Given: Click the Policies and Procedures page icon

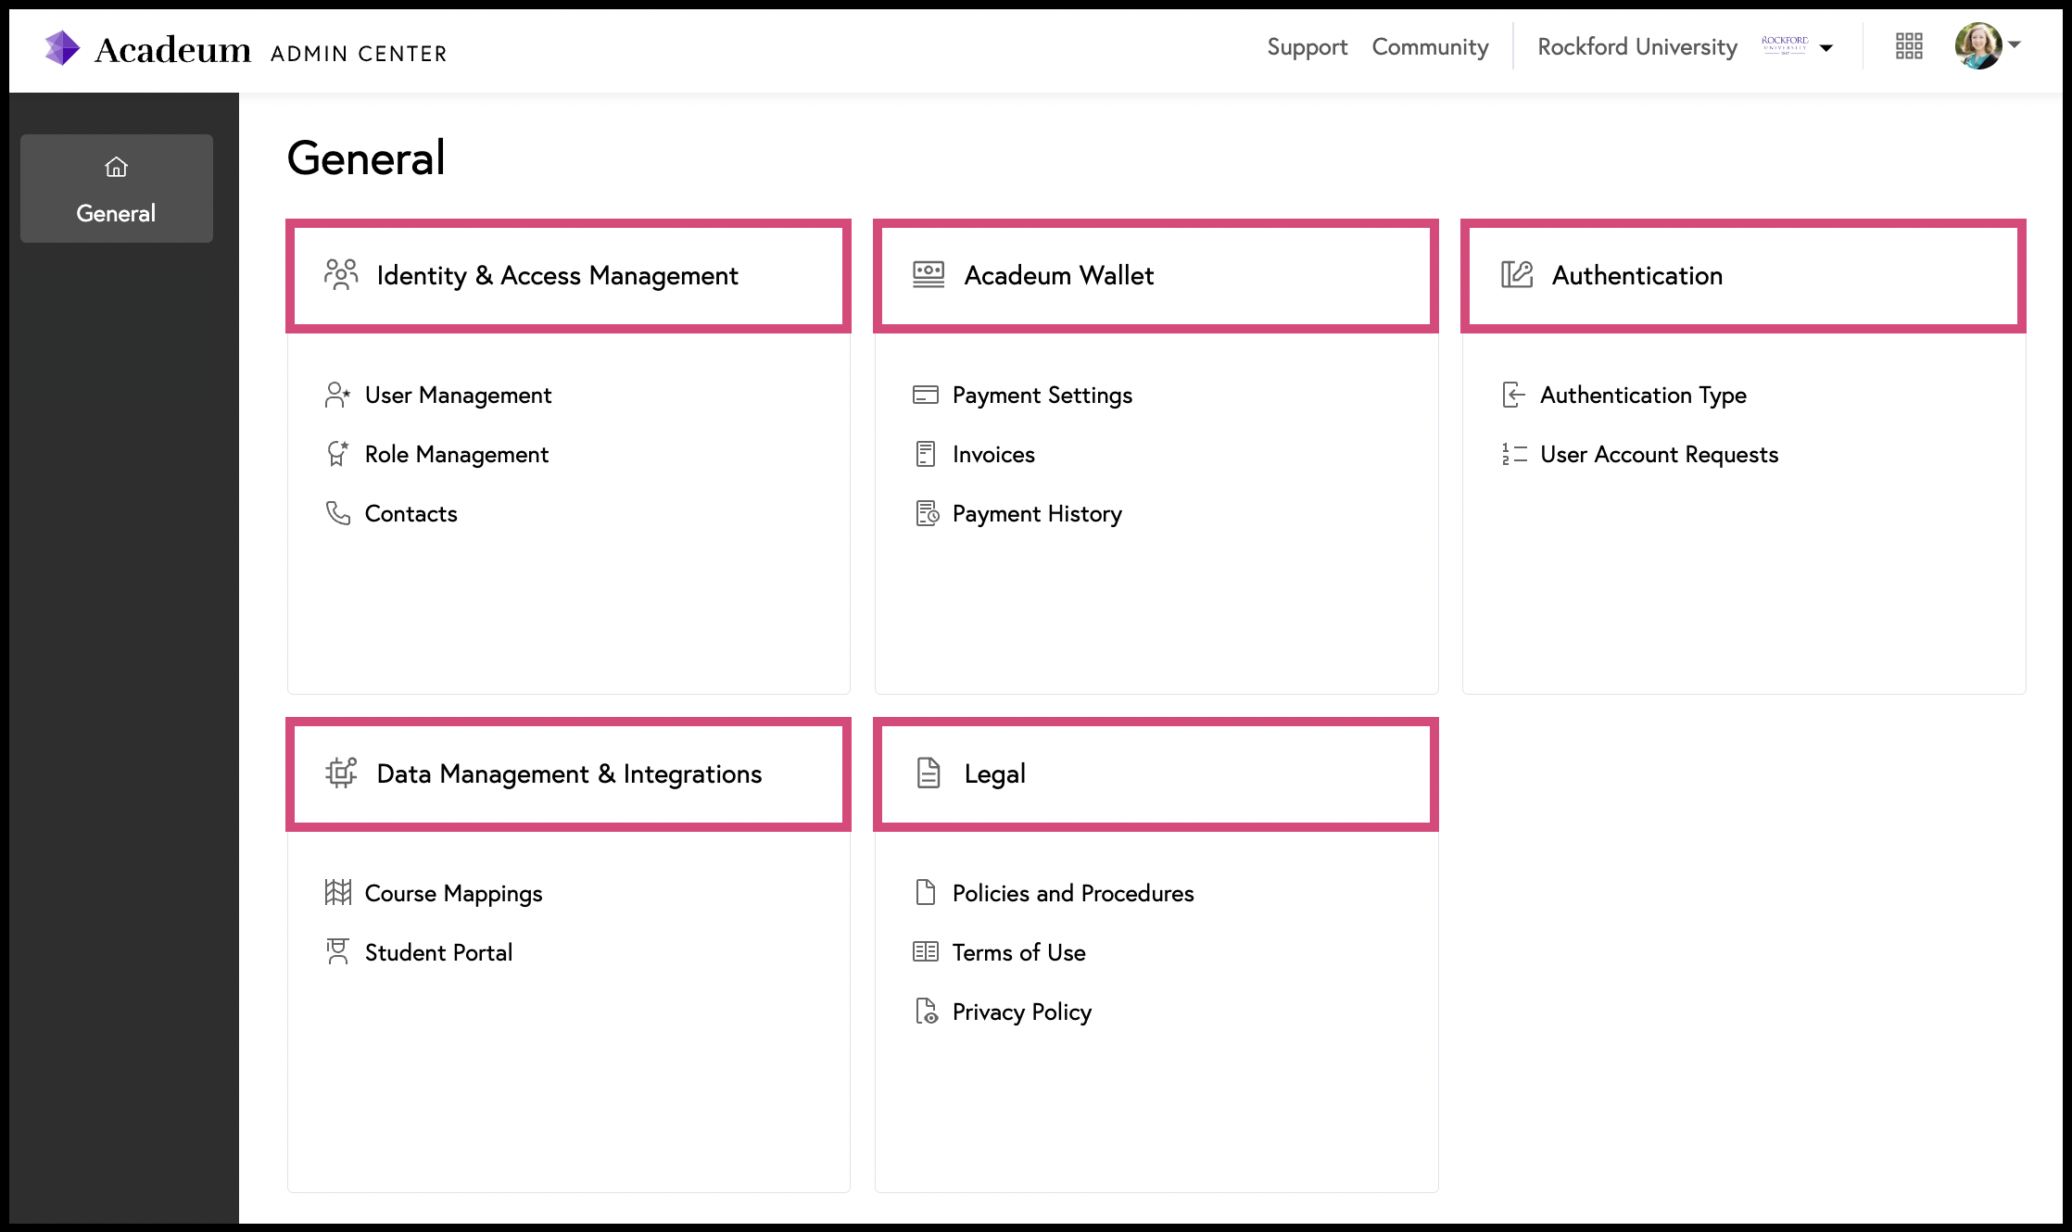Looking at the screenshot, I should pos(926,893).
